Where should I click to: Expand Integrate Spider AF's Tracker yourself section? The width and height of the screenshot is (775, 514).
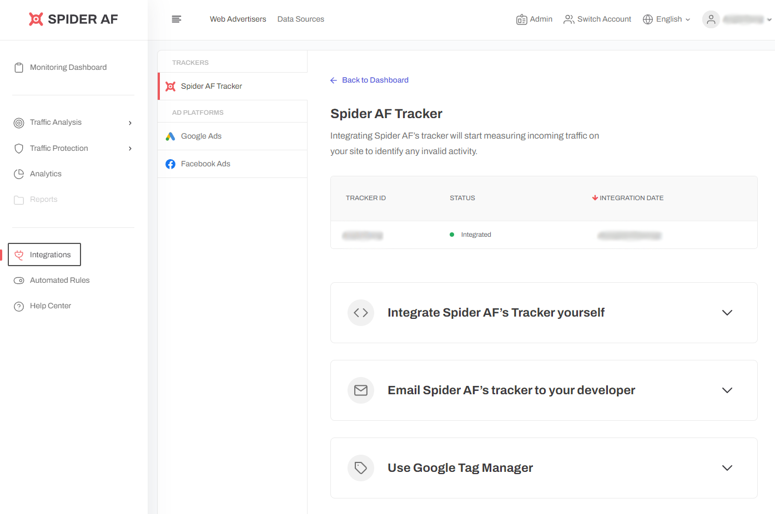click(727, 313)
